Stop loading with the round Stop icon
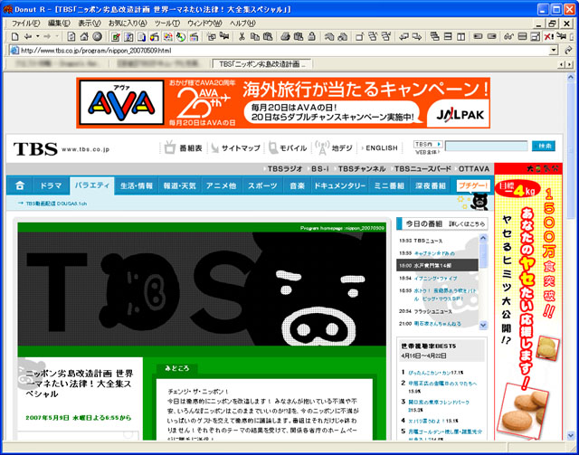Image resolution: width=579 pixels, height=455 pixels. 97,36
